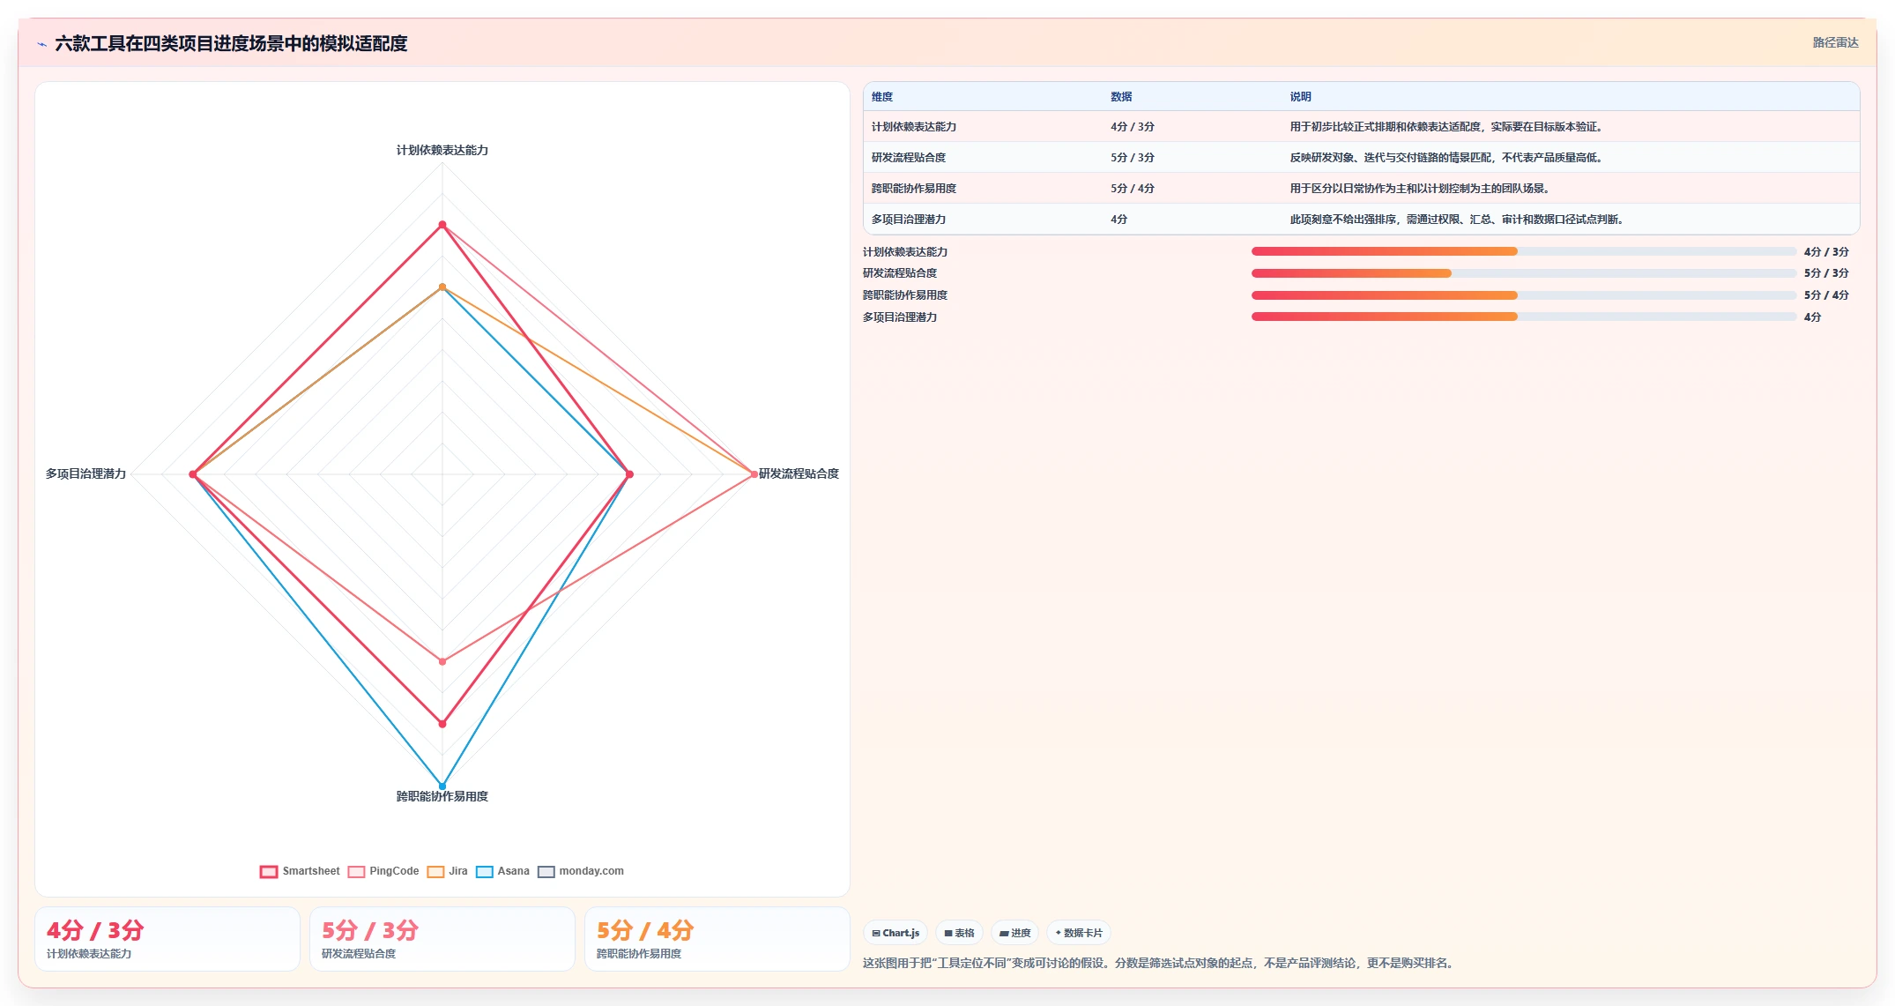Image resolution: width=1895 pixels, height=1006 pixels.
Task: Click the 研发流程贴合度 progress bar
Action: [1523, 273]
